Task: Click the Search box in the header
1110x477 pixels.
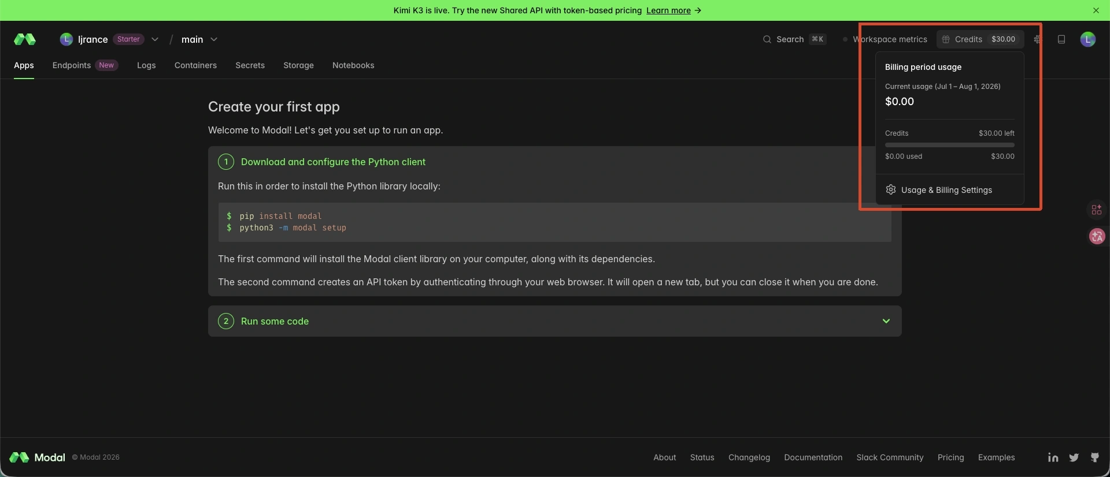Action: coord(794,39)
